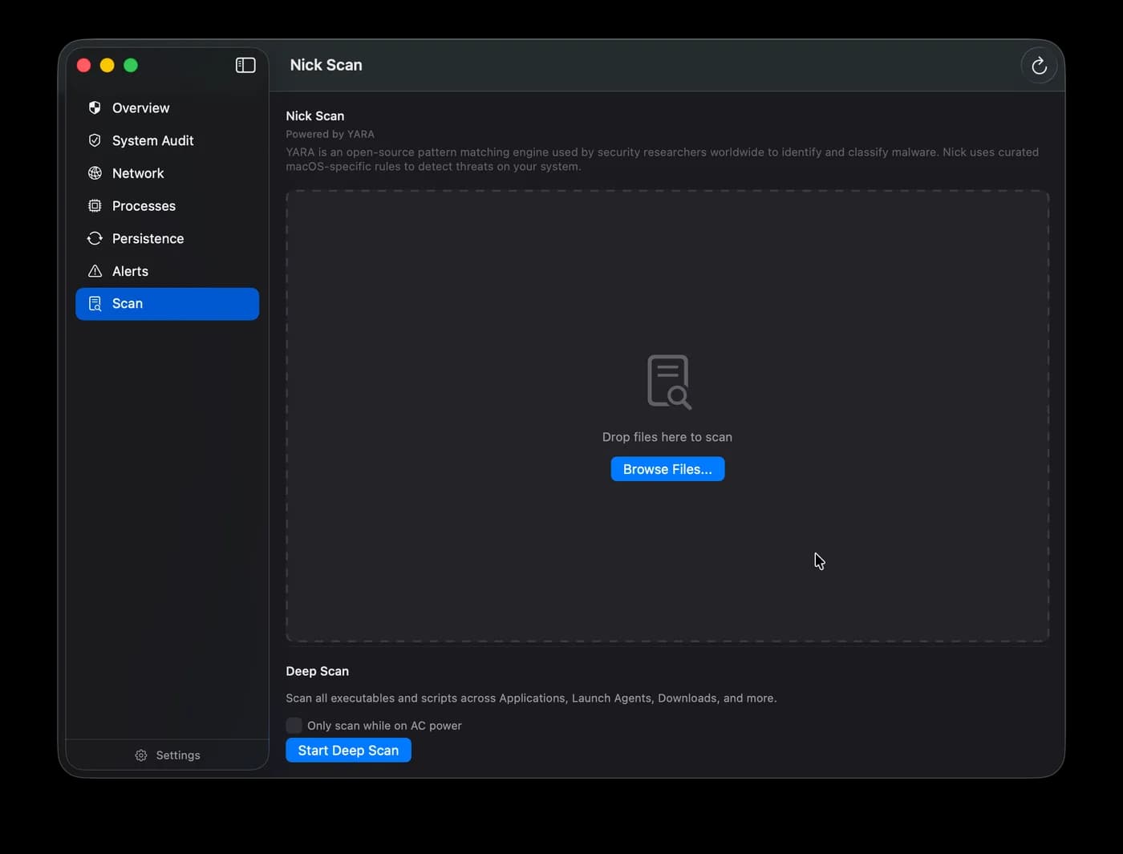This screenshot has width=1123, height=854.
Task: Start the Deep Scan
Action: 348,751
